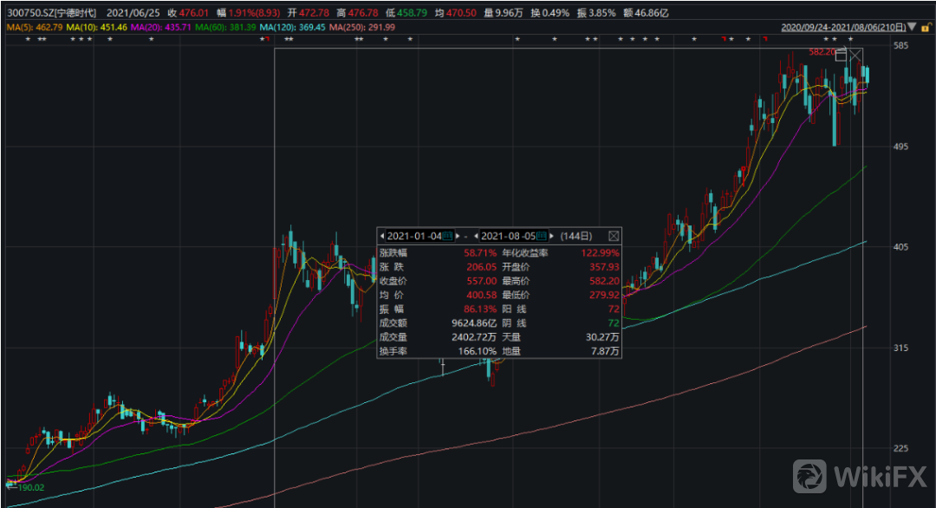Screen dimensions: 936x508
Task: Close the selection box using its X icon
Action: click(x=856, y=56)
